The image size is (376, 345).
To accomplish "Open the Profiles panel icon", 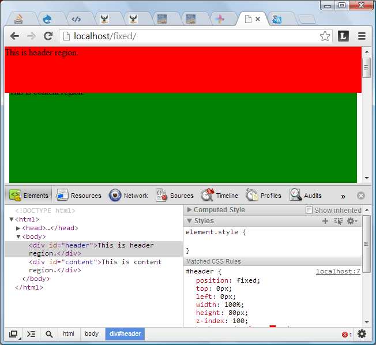I will tap(252, 195).
